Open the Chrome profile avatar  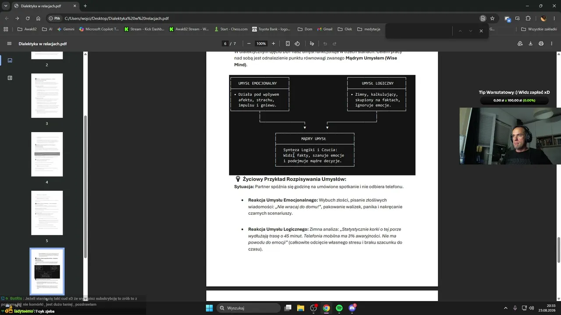543,18
